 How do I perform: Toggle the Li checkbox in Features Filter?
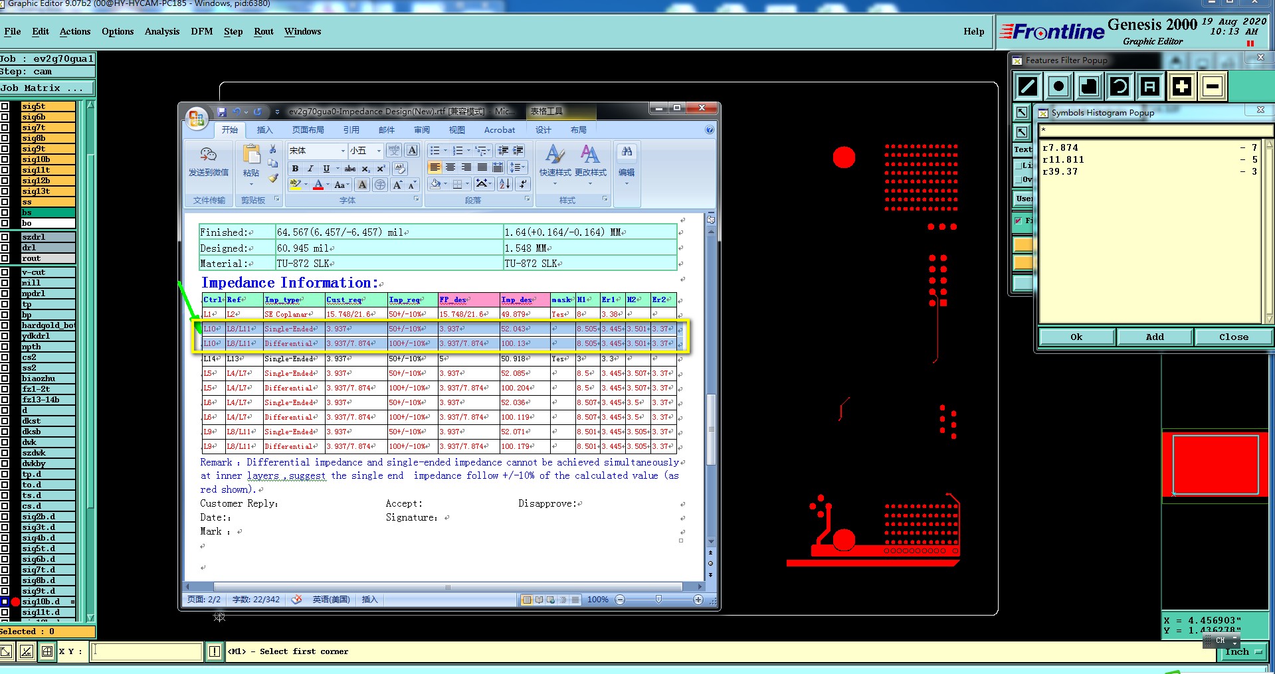1019,165
